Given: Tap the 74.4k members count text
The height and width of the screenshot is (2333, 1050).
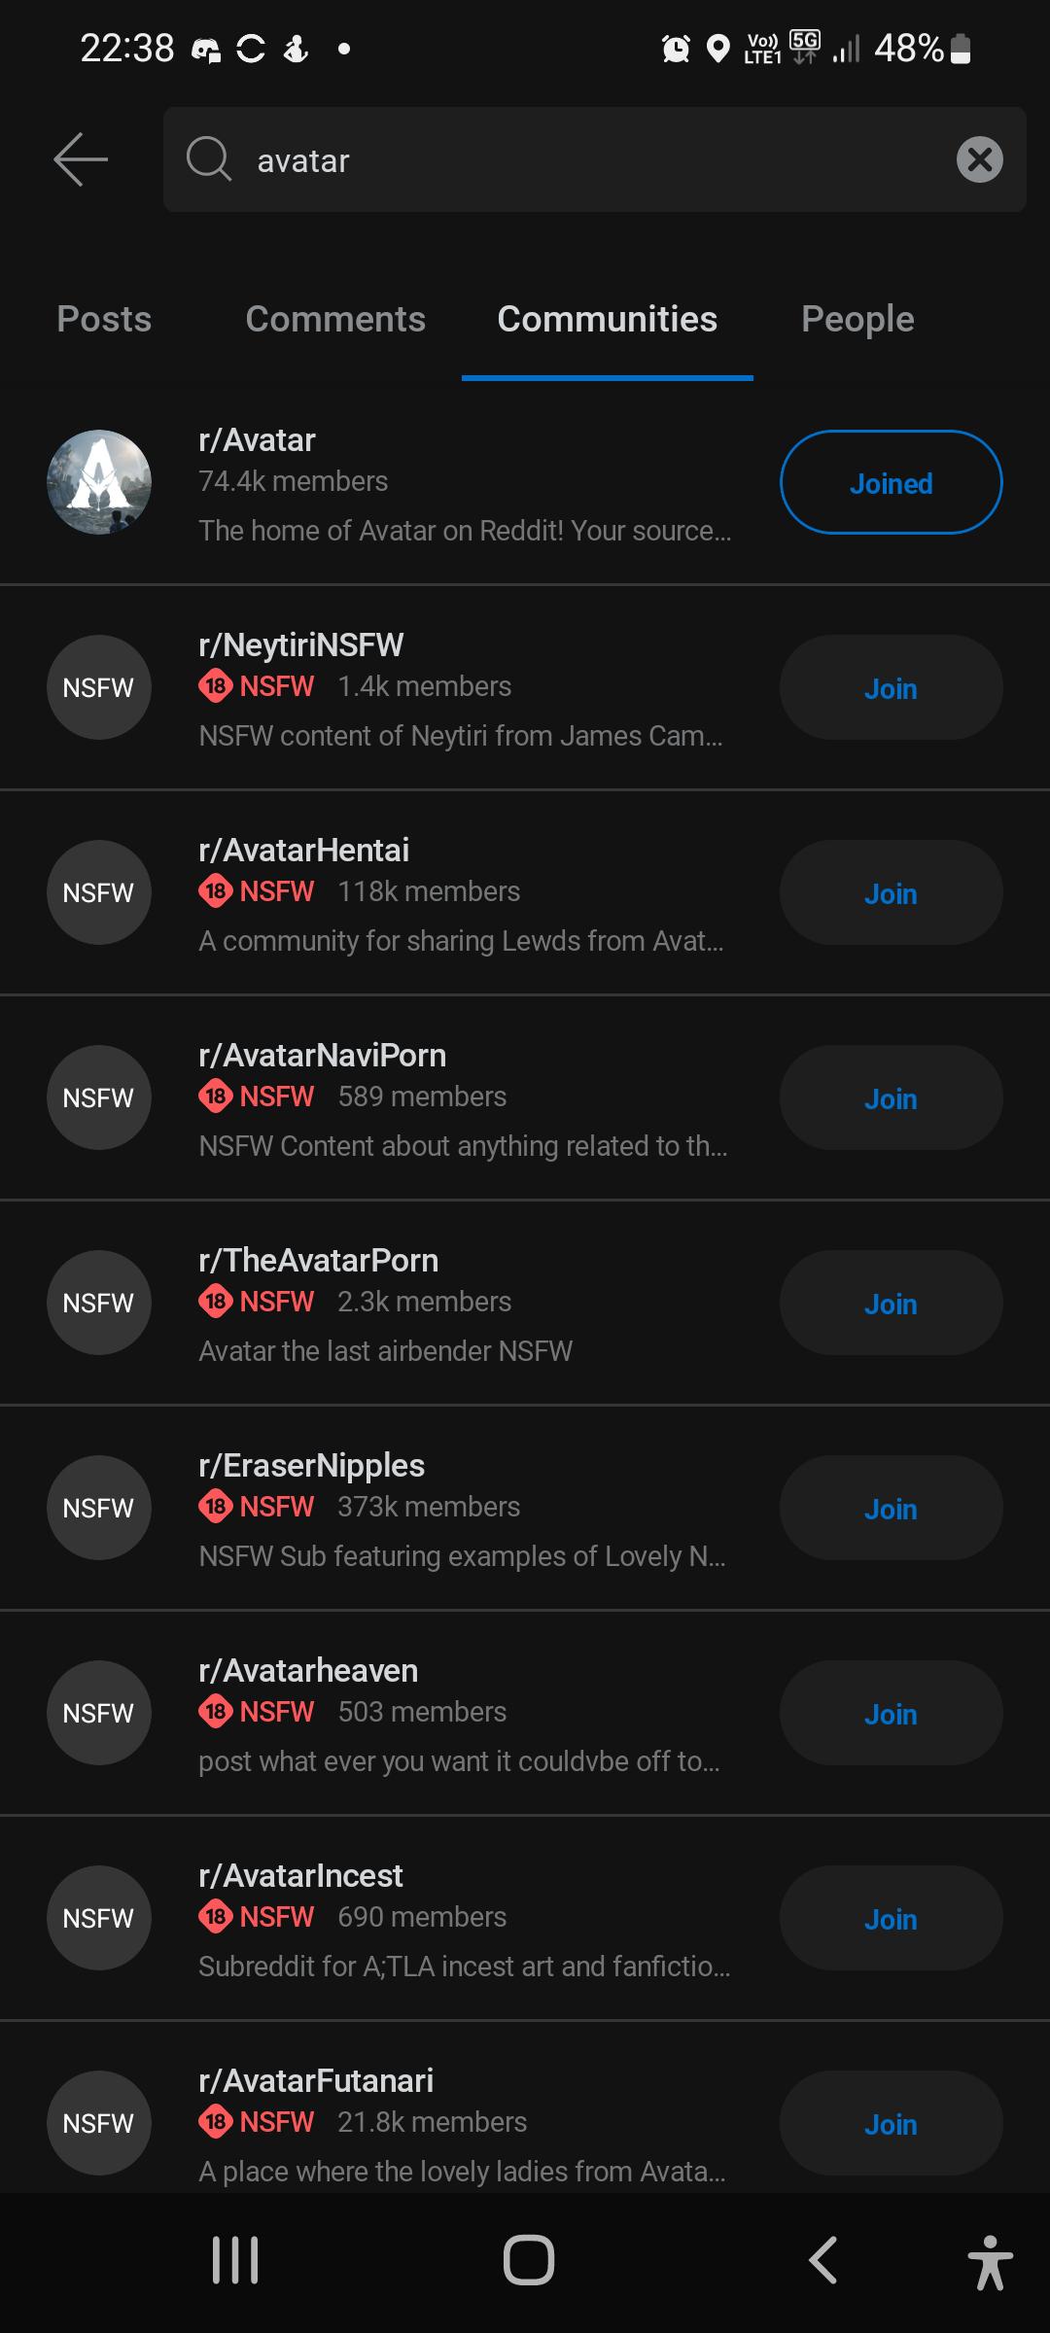Looking at the screenshot, I should pyautogui.click(x=293, y=481).
